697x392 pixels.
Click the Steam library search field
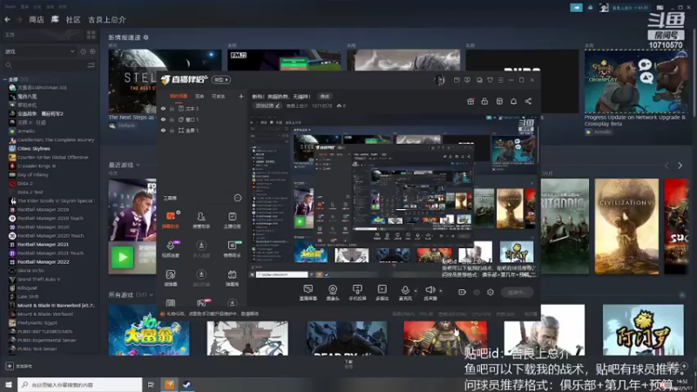pyautogui.click(x=44, y=65)
